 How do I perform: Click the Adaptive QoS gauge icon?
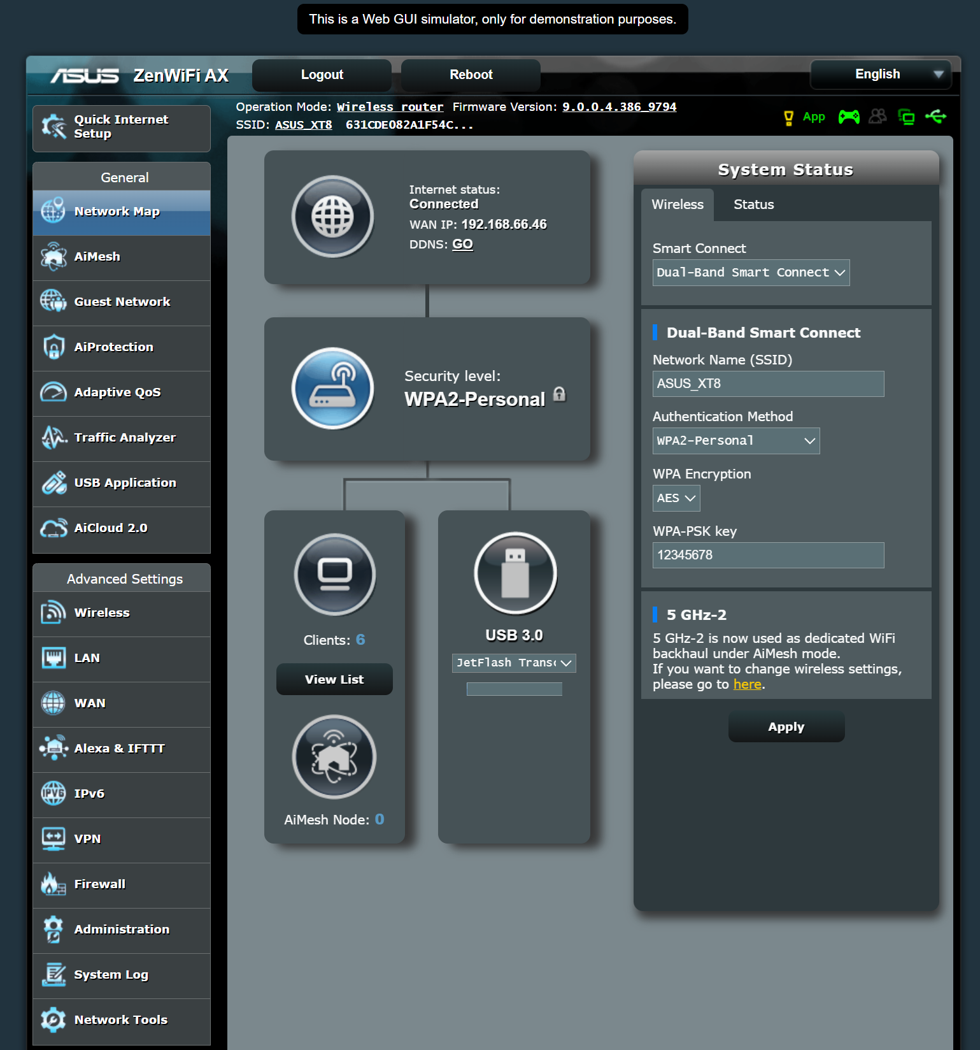pos(53,392)
